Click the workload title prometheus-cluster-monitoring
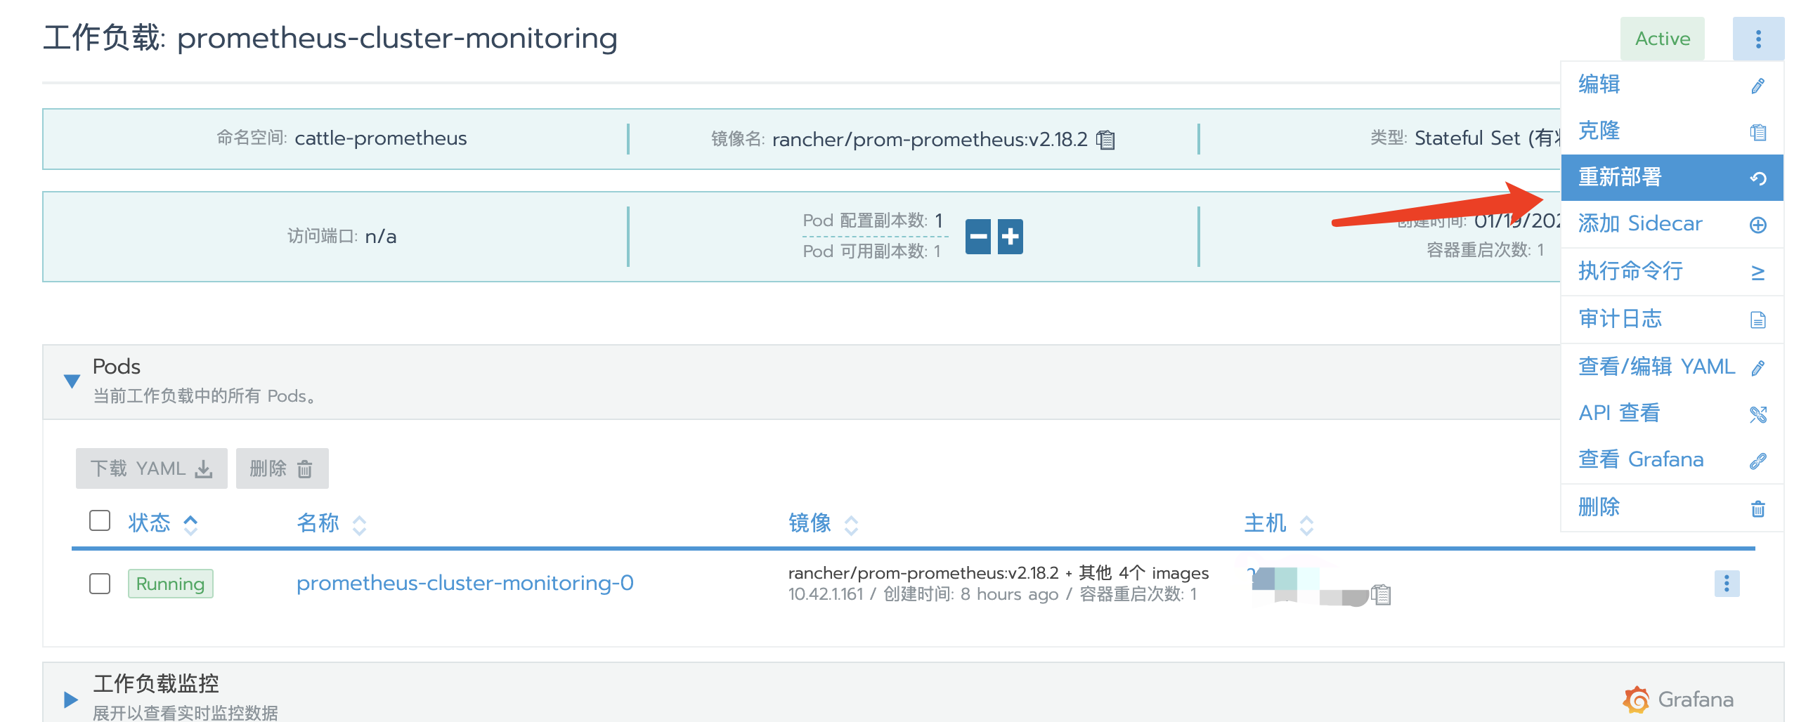The image size is (1813, 722). (x=397, y=38)
